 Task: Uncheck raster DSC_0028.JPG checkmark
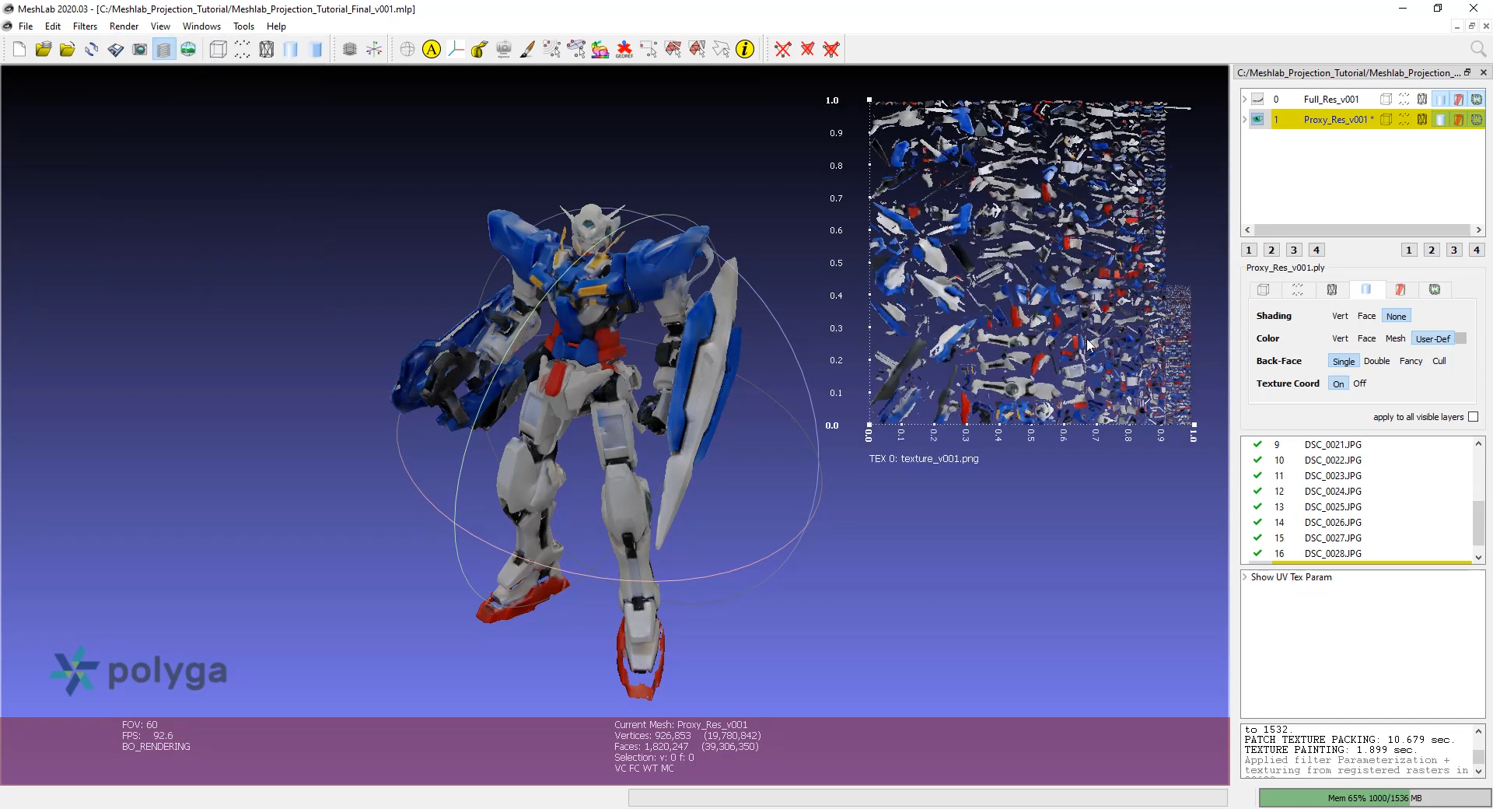pos(1257,554)
